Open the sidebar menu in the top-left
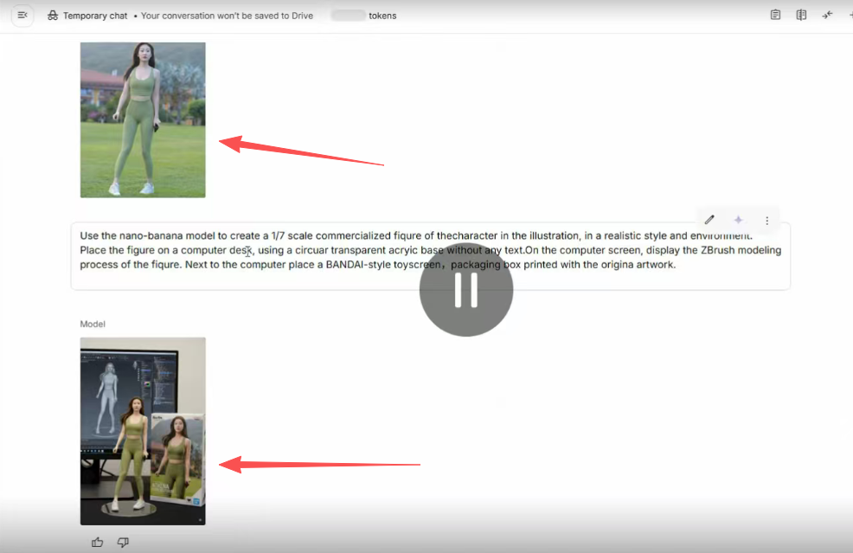 pyautogui.click(x=22, y=16)
